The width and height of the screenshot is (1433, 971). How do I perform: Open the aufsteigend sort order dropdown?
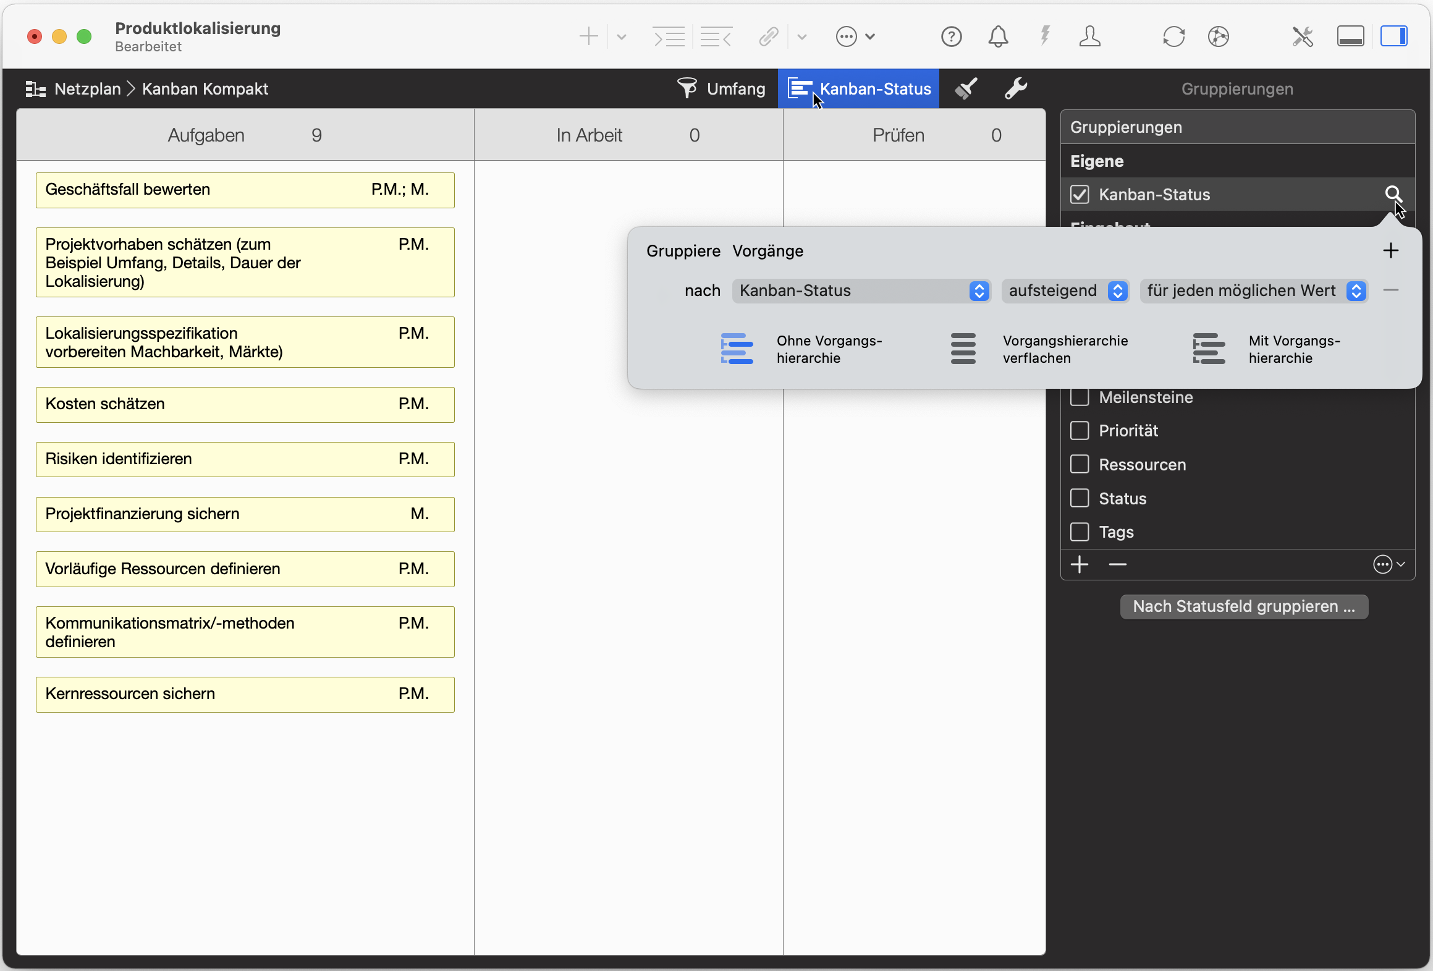[x=1065, y=290]
